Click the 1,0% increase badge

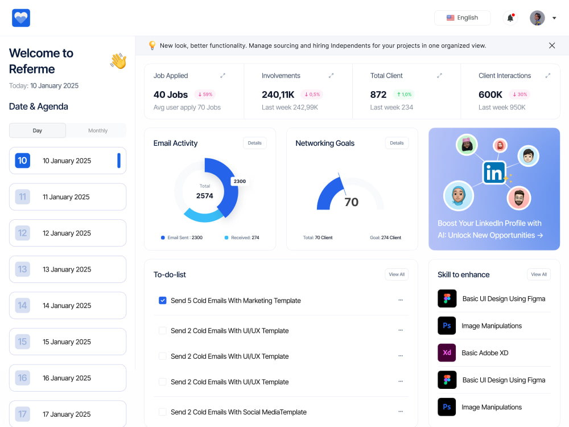pos(404,95)
